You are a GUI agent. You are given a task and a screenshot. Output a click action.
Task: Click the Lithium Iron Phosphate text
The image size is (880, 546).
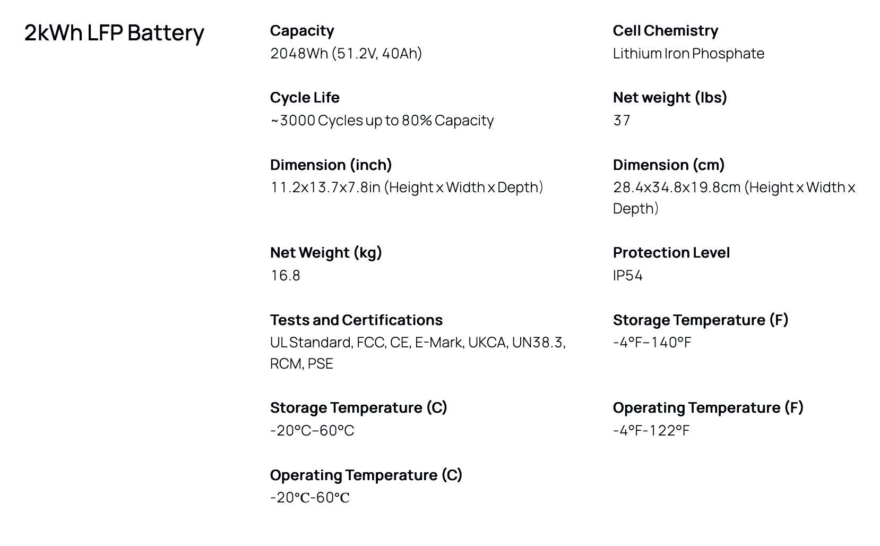tap(688, 54)
